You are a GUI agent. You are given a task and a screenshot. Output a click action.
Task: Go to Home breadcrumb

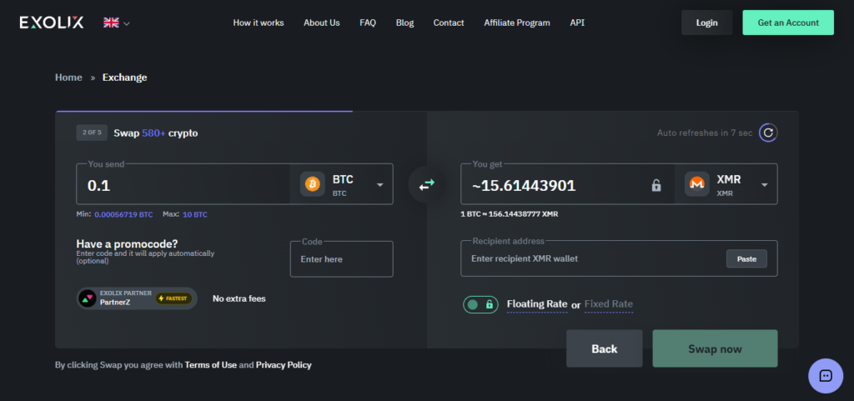click(68, 78)
